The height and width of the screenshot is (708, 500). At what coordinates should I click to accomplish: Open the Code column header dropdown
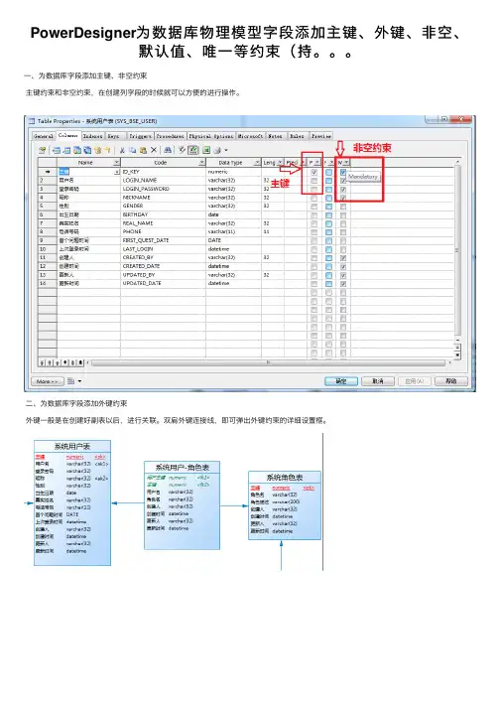pos(201,162)
